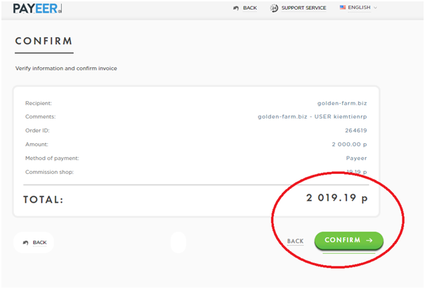Screen dimensions: 425x289
Task: Click the Order ID number 264619
Action: [x=355, y=130]
